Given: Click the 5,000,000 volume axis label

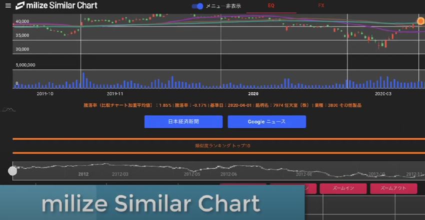Looking at the screenshot, I should 25,65.
